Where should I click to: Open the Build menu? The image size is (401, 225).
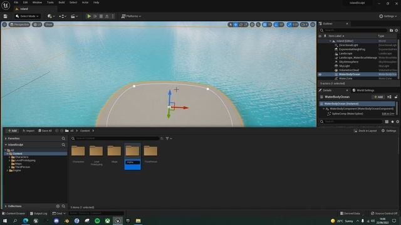click(x=61, y=2)
